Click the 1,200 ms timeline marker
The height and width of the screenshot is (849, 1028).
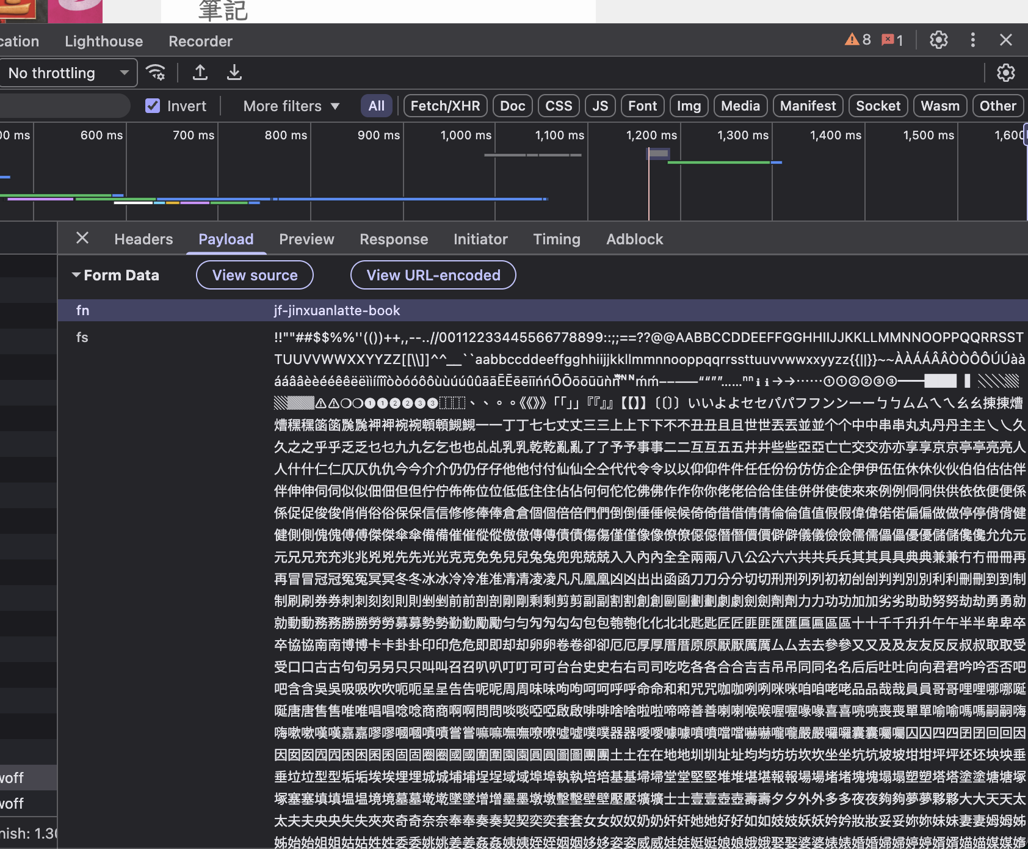(x=651, y=135)
